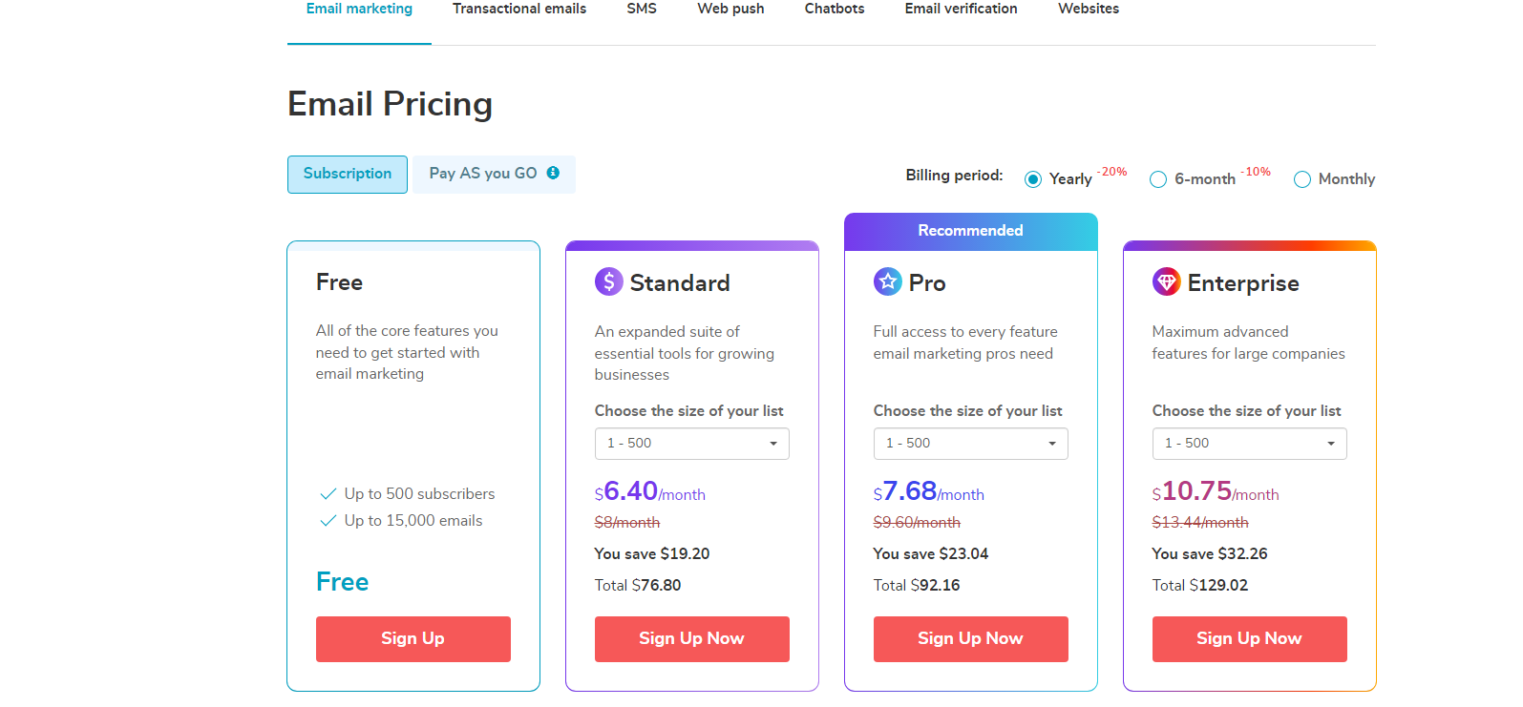This screenshot has width=1523, height=707.
Task: Click the Pro plan star icon
Action: tap(888, 281)
